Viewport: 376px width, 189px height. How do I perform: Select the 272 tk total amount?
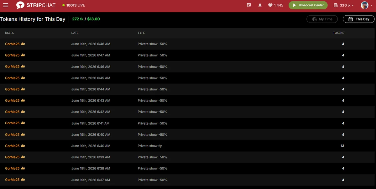point(78,19)
